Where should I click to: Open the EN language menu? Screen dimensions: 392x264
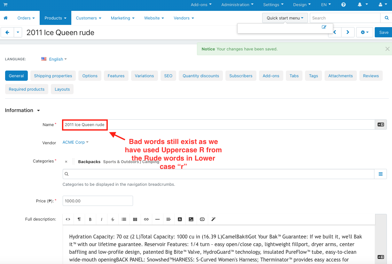(x=326, y=5)
